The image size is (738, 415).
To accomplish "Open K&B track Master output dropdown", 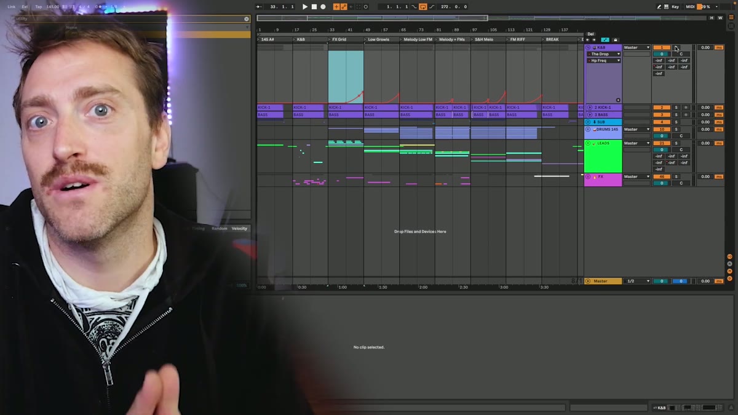I will tap(637, 47).
